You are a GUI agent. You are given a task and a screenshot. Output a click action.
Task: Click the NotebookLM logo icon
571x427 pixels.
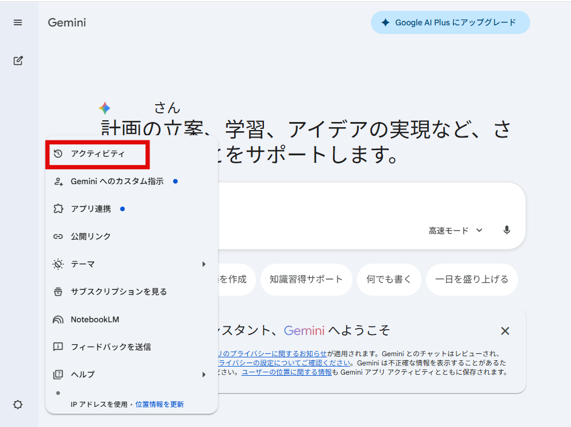tap(58, 319)
